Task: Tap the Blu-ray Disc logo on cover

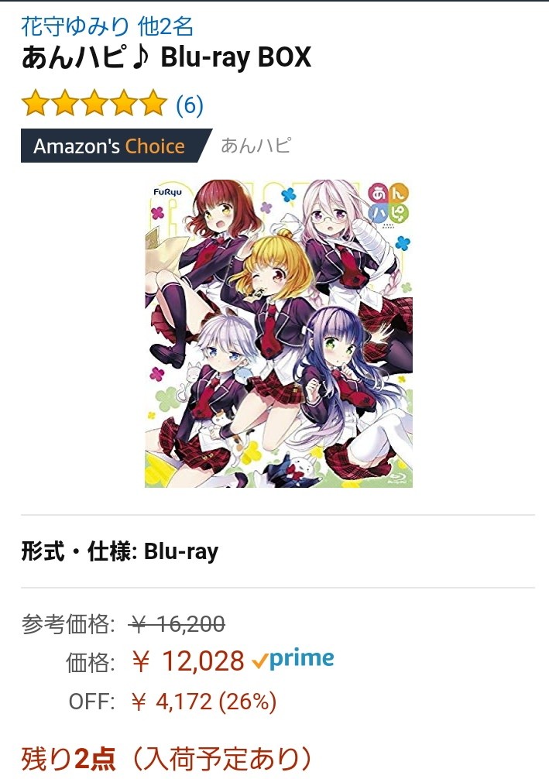Action: click(x=397, y=479)
